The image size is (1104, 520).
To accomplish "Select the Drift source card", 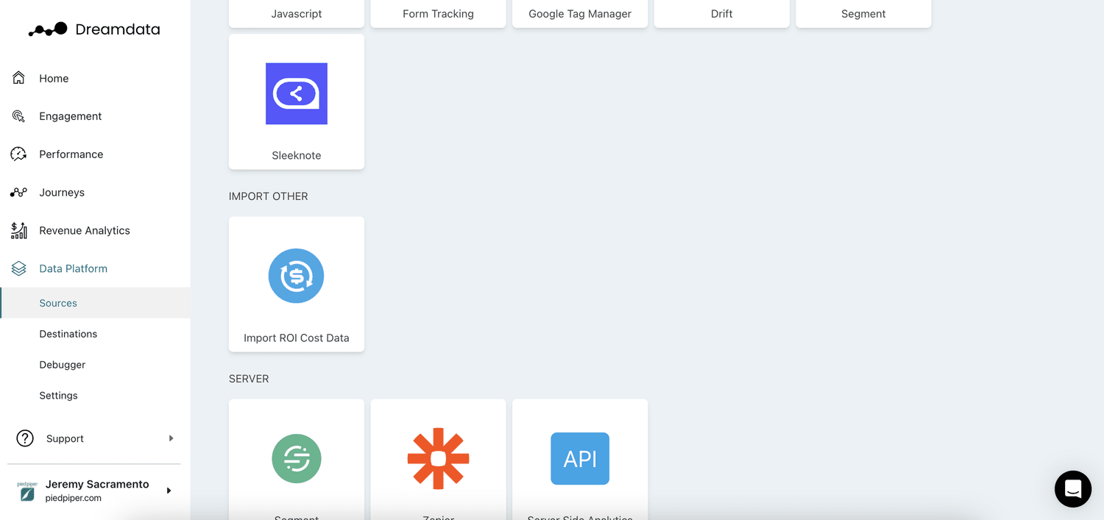I will pos(722,13).
